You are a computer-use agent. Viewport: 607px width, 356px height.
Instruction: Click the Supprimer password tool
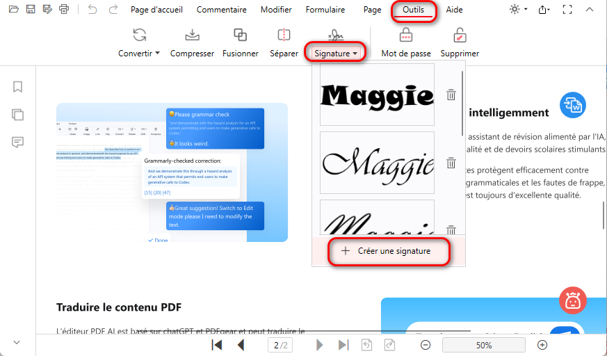pos(460,42)
